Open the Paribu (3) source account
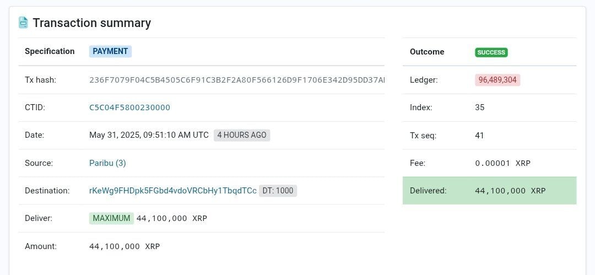The width and height of the screenshot is (595, 275). [x=107, y=163]
